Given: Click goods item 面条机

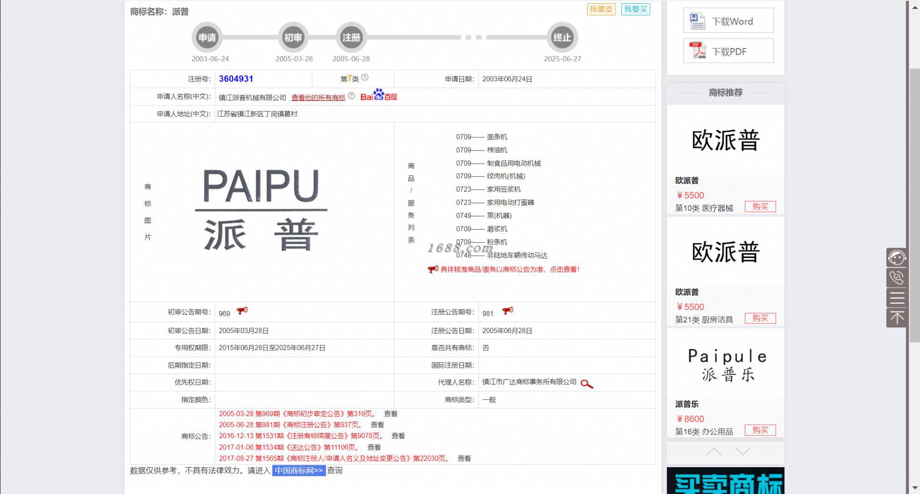Looking at the screenshot, I should click(x=497, y=137).
